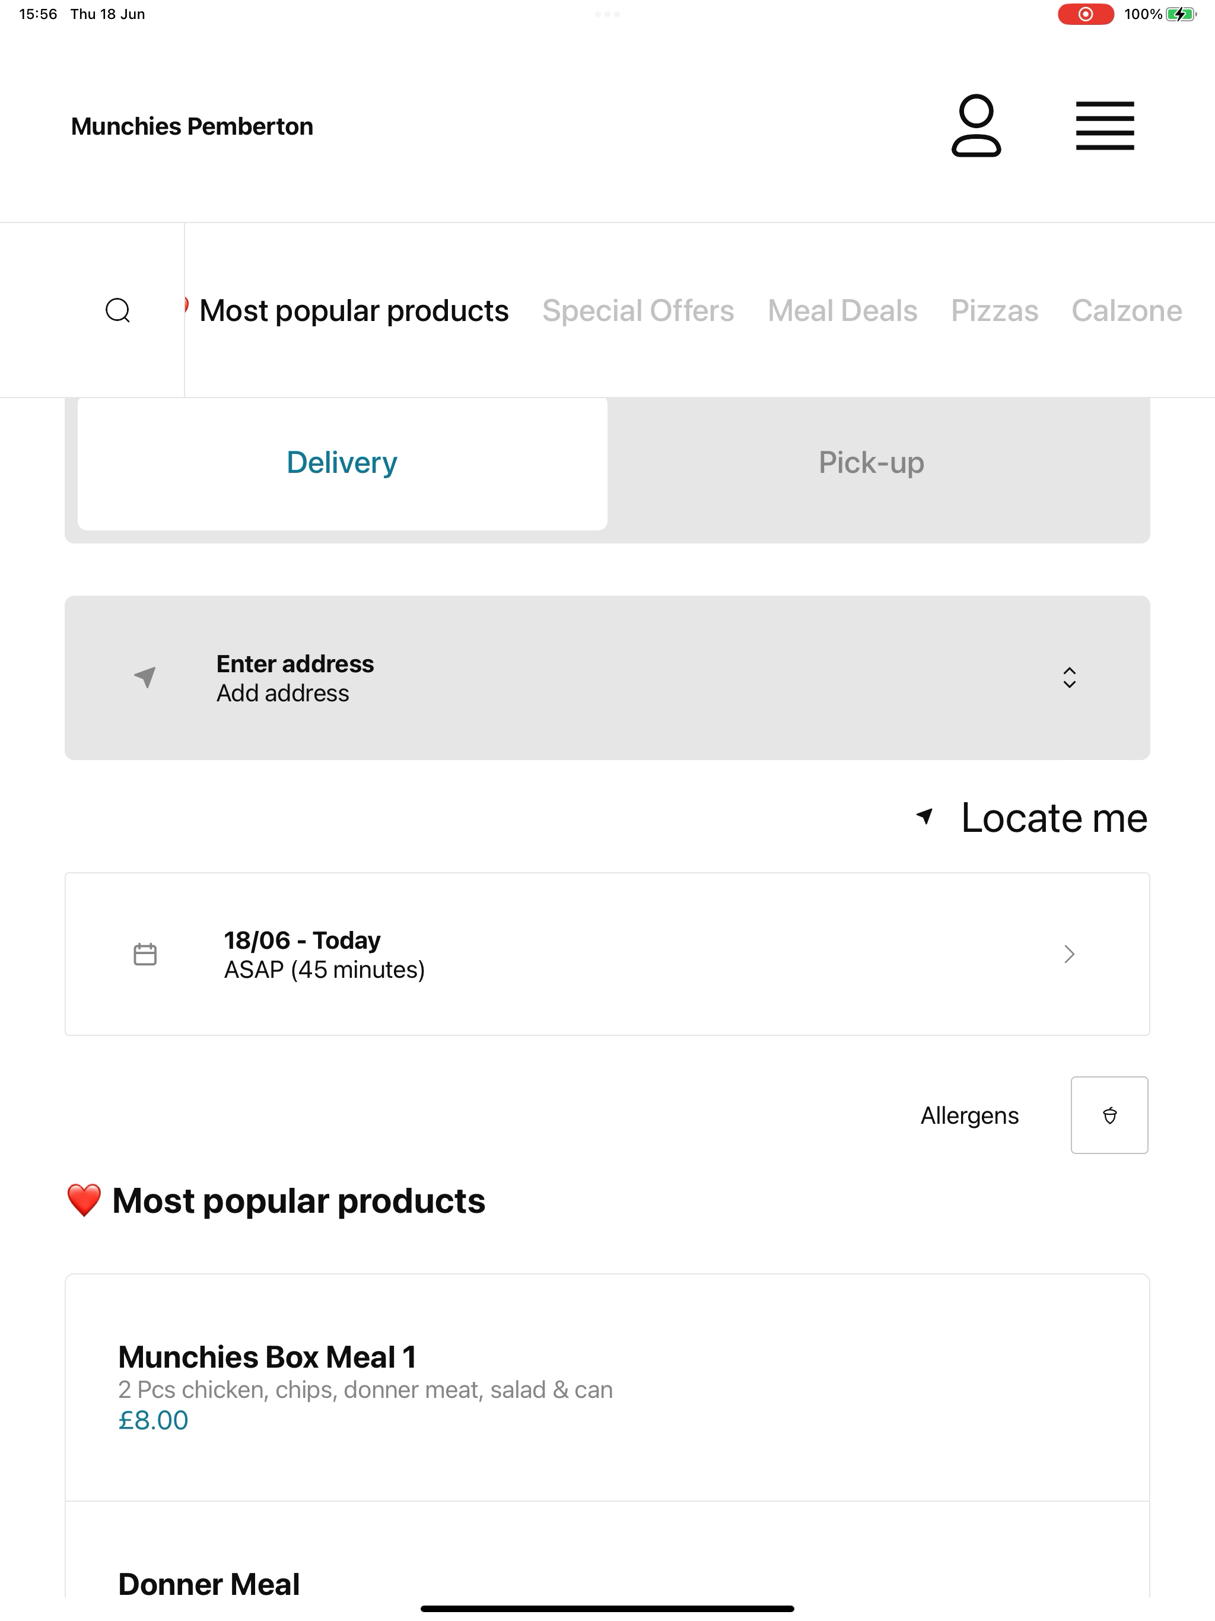The image size is (1215, 1621).
Task: Select the Munchies Box Meal 1 item
Action: click(607, 1387)
